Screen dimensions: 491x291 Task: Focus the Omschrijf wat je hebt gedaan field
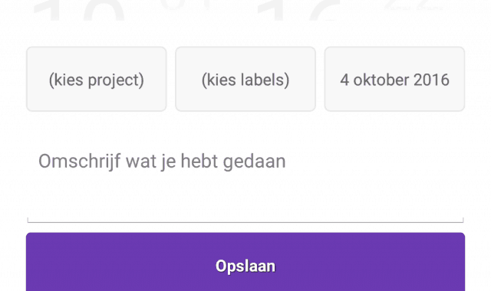pyautogui.click(x=245, y=180)
